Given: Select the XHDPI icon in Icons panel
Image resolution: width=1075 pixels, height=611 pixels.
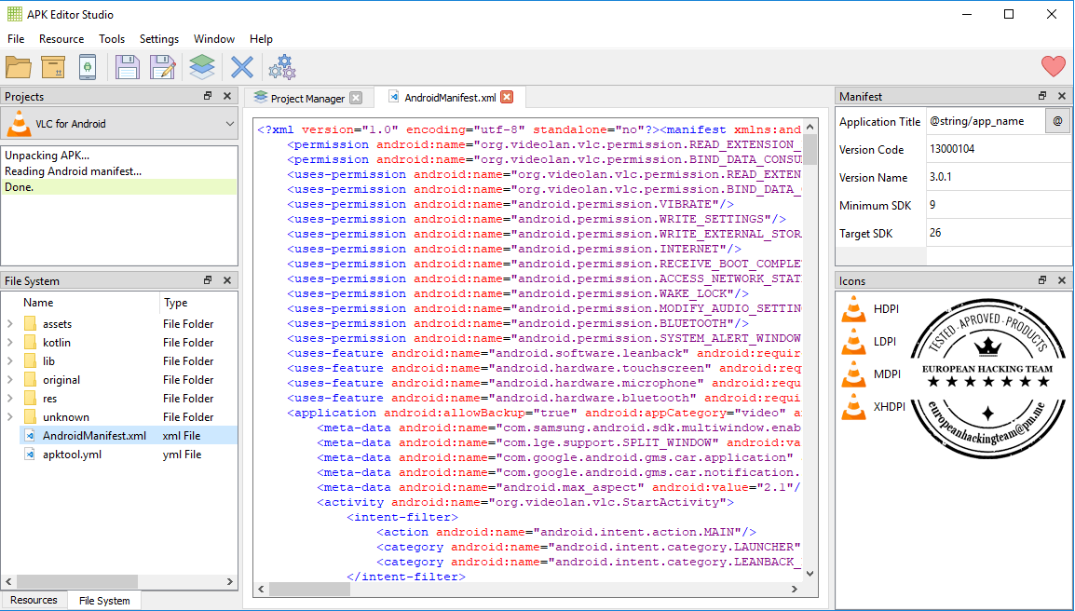Looking at the screenshot, I should 853,406.
